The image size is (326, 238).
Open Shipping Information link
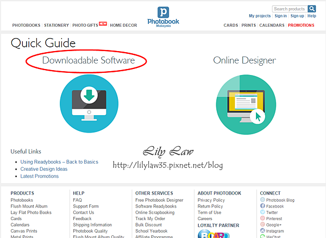(x=92, y=225)
